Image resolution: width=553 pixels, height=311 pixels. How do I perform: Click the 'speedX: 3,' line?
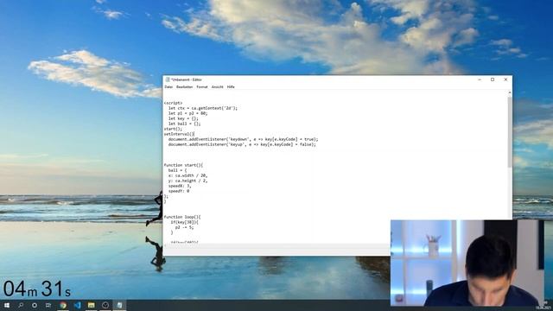[x=180, y=186]
